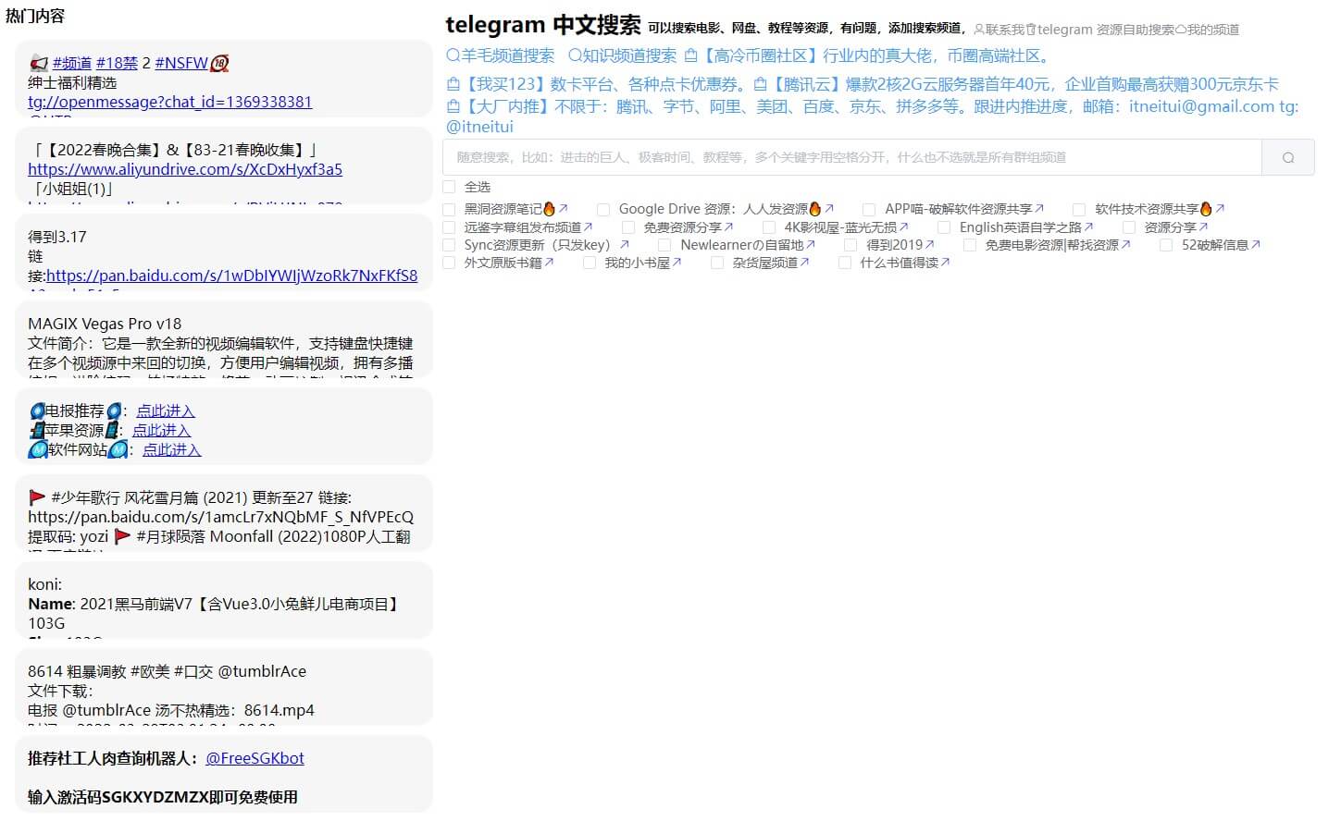The width and height of the screenshot is (1341, 821).
Task: Open the arrow icon beside 资源分享 (last in row)
Action: point(1203,227)
